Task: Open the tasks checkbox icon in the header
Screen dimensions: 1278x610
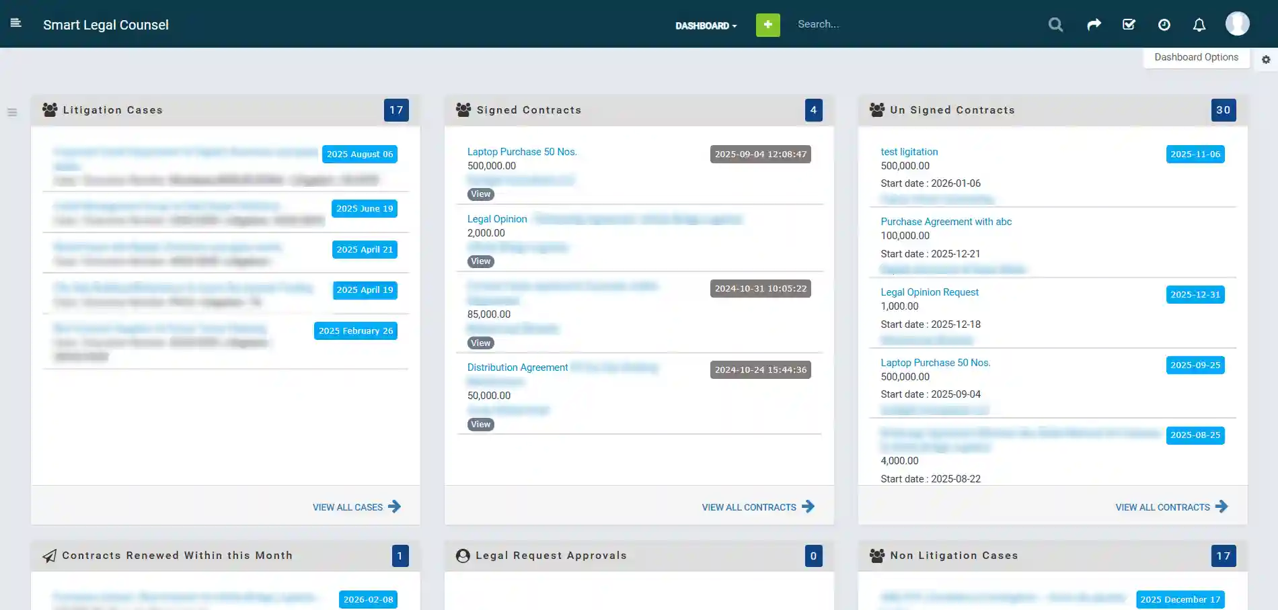Action: point(1129,24)
